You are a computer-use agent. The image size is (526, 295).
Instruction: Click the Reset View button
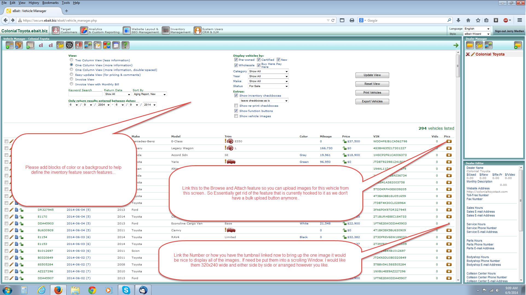coord(372,84)
